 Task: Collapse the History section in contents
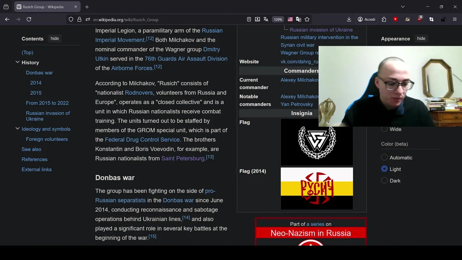[x=17, y=62]
